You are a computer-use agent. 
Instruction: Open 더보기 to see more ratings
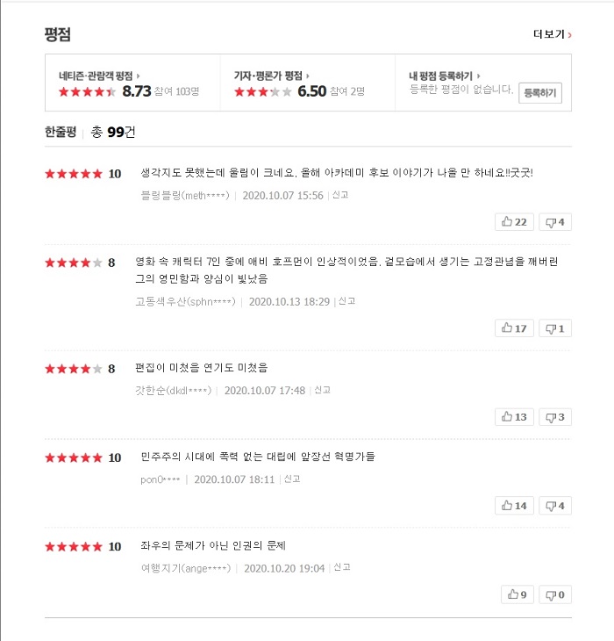(552, 34)
